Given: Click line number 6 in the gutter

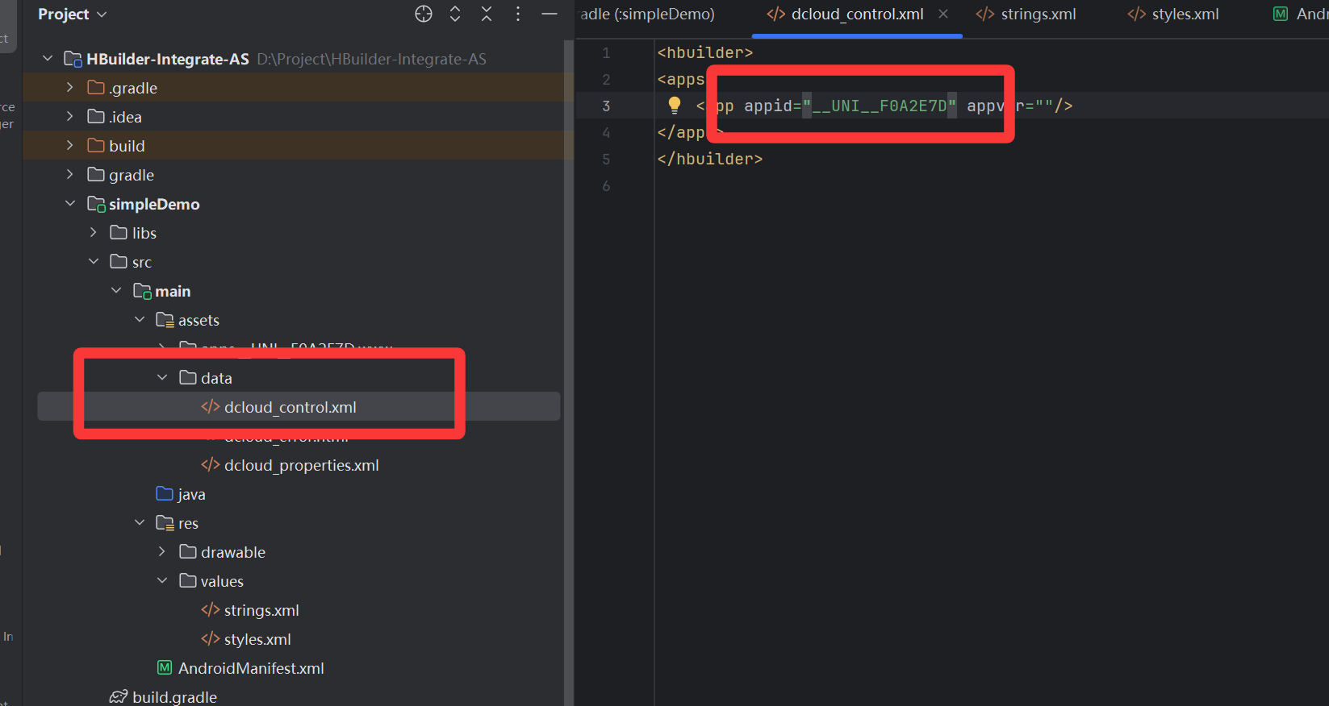Looking at the screenshot, I should click(x=606, y=185).
